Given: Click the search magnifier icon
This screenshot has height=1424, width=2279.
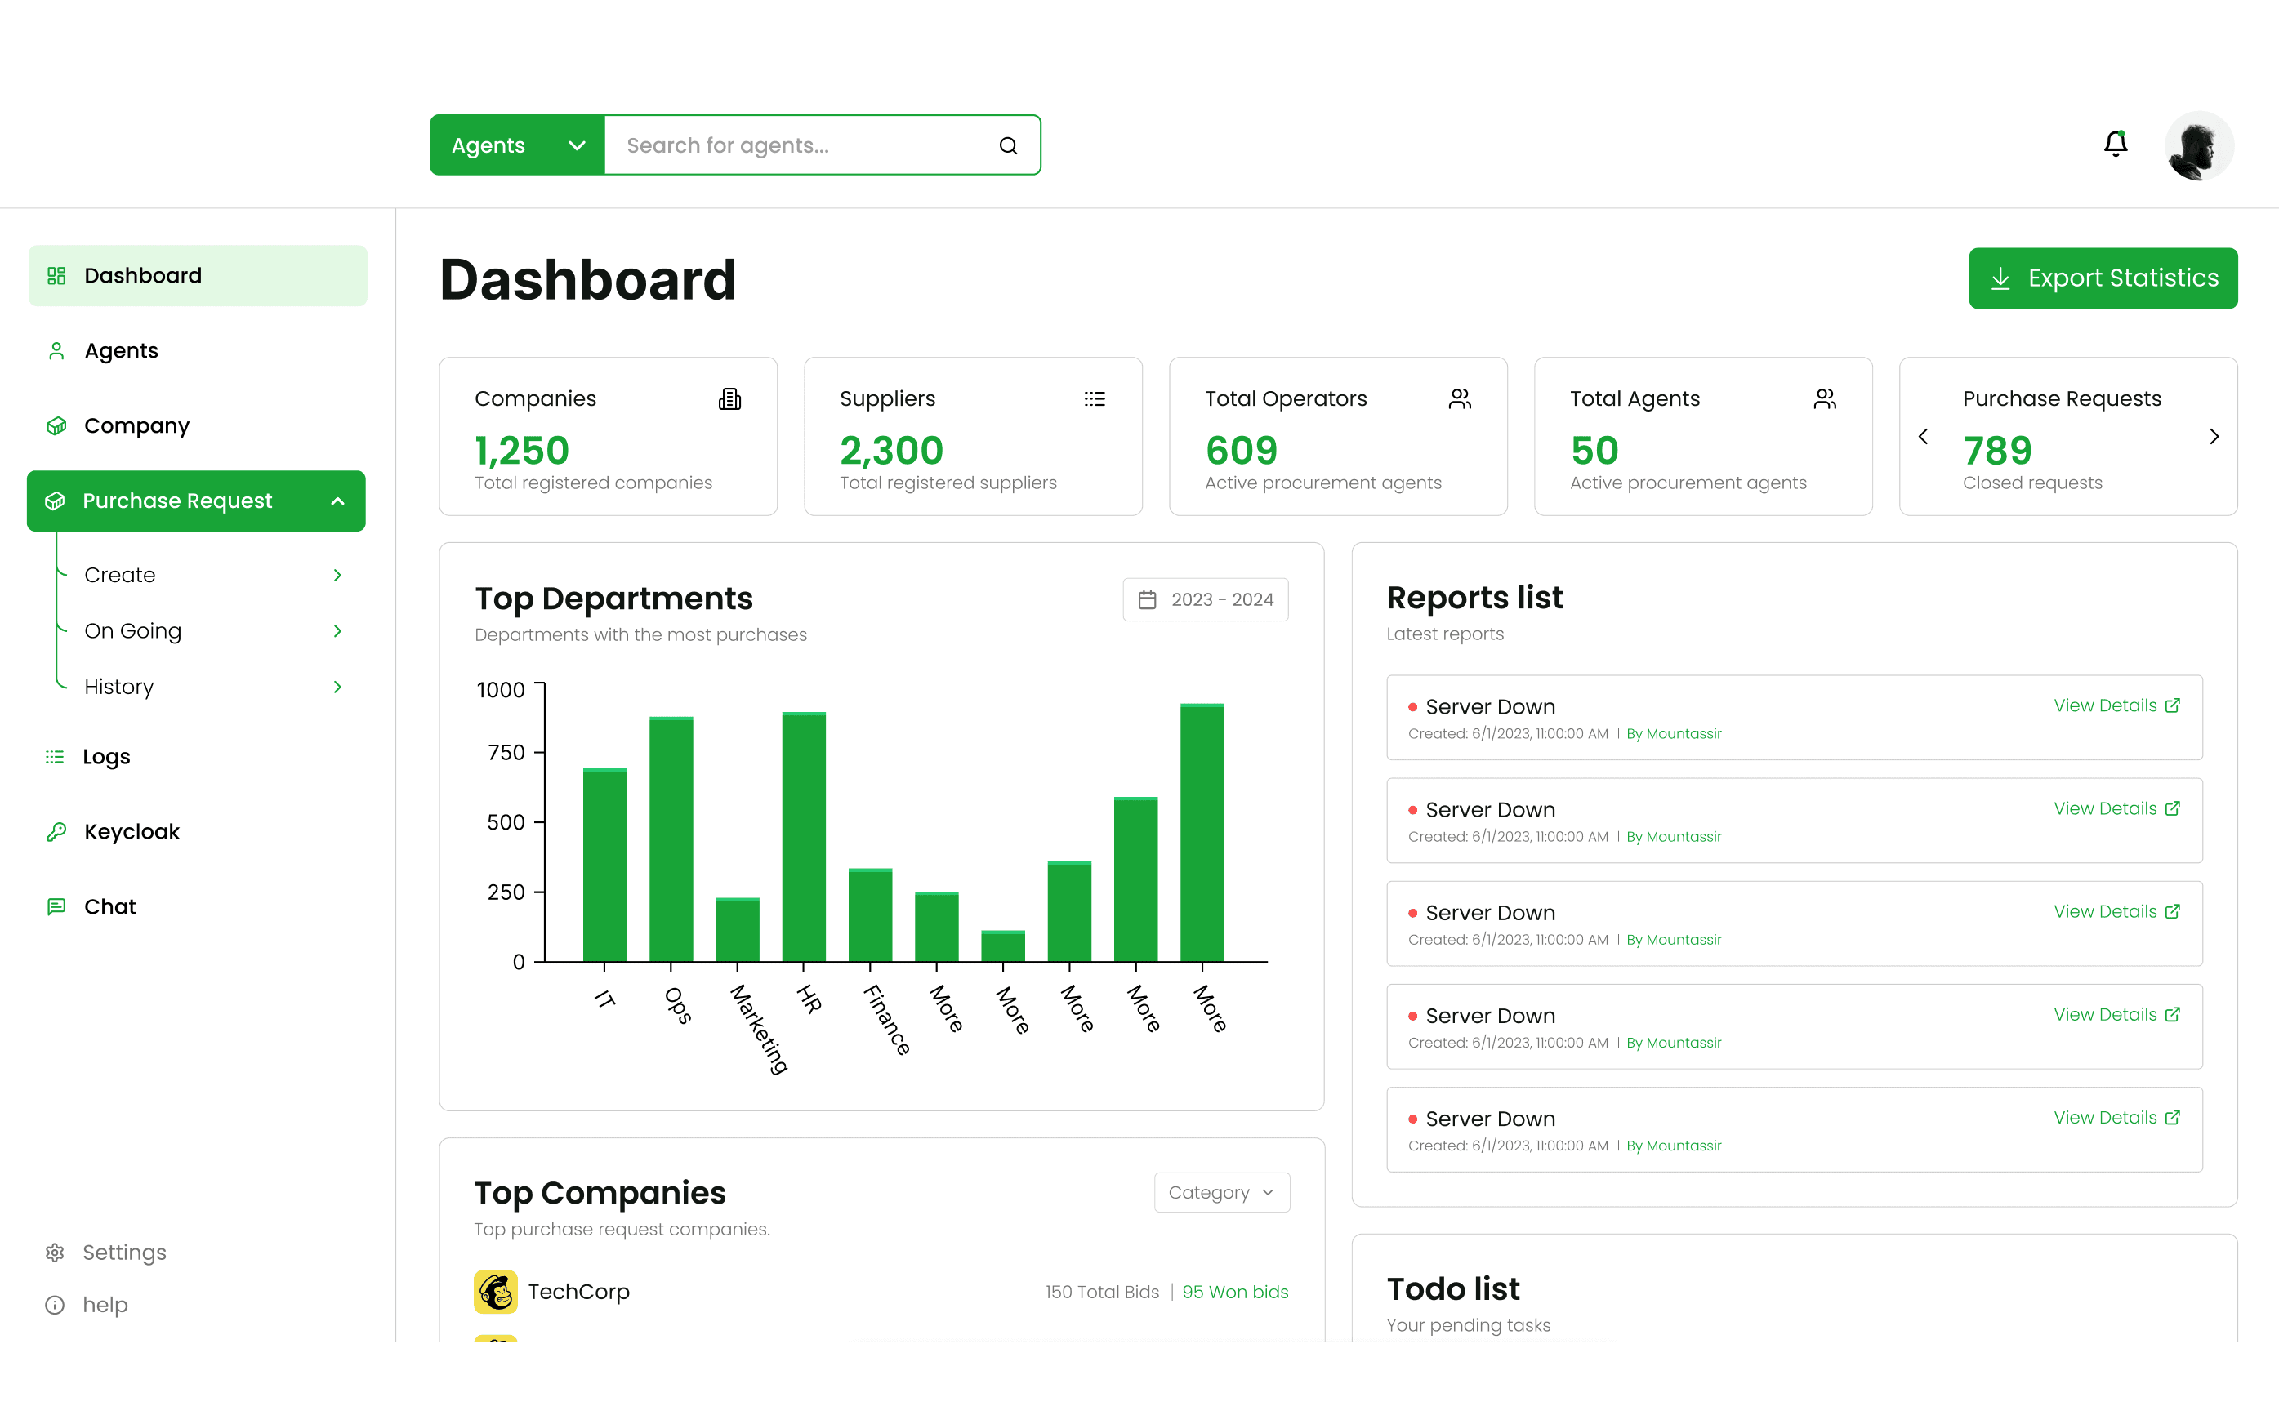Looking at the screenshot, I should [x=1008, y=146].
